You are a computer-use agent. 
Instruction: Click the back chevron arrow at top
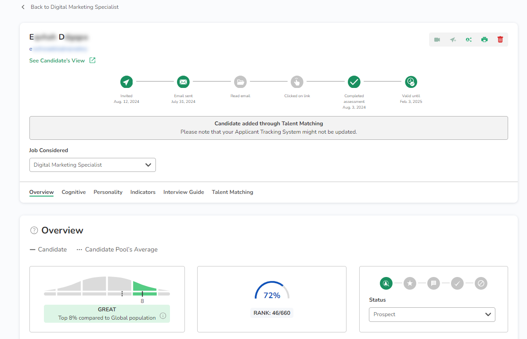(x=23, y=7)
